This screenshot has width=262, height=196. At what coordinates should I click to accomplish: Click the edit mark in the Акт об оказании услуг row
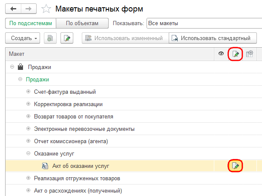pos(235,166)
